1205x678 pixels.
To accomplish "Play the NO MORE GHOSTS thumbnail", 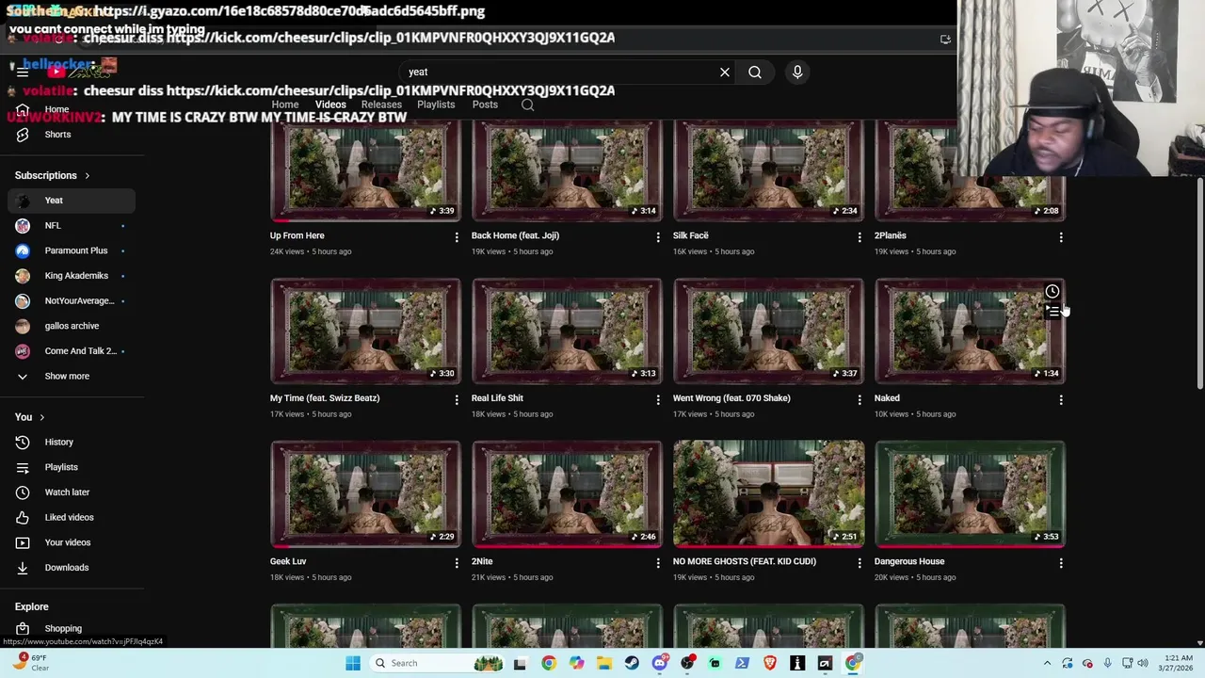I will click(768, 493).
